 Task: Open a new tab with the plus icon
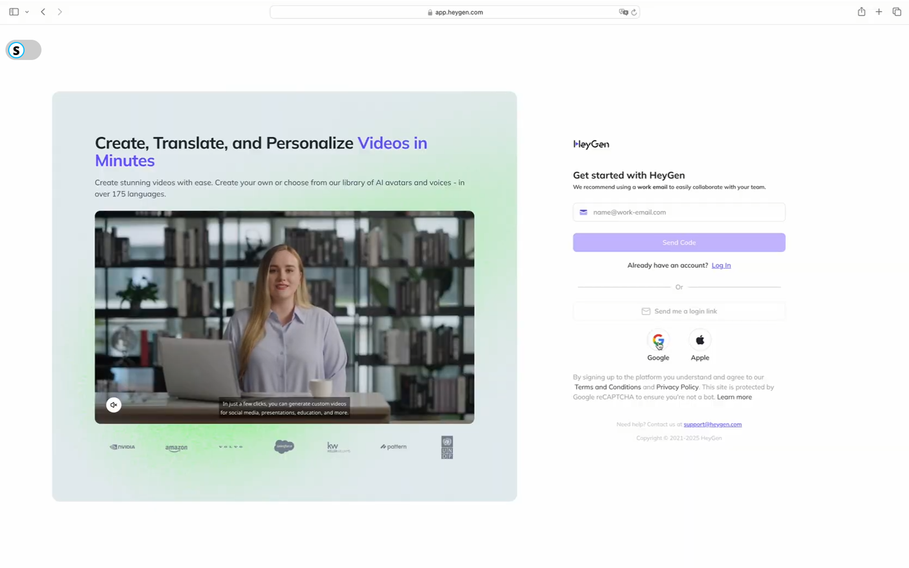click(x=879, y=11)
